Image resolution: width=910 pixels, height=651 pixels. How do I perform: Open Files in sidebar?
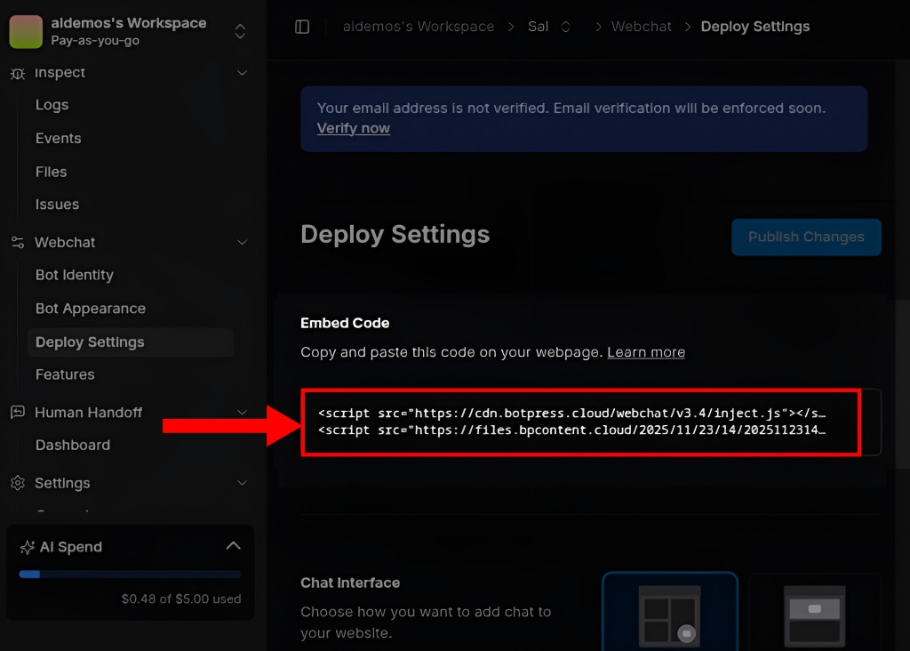pyautogui.click(x=51, y=172)
